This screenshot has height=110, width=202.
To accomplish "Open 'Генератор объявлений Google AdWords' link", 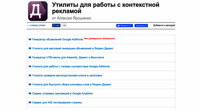I will point(58,40).
